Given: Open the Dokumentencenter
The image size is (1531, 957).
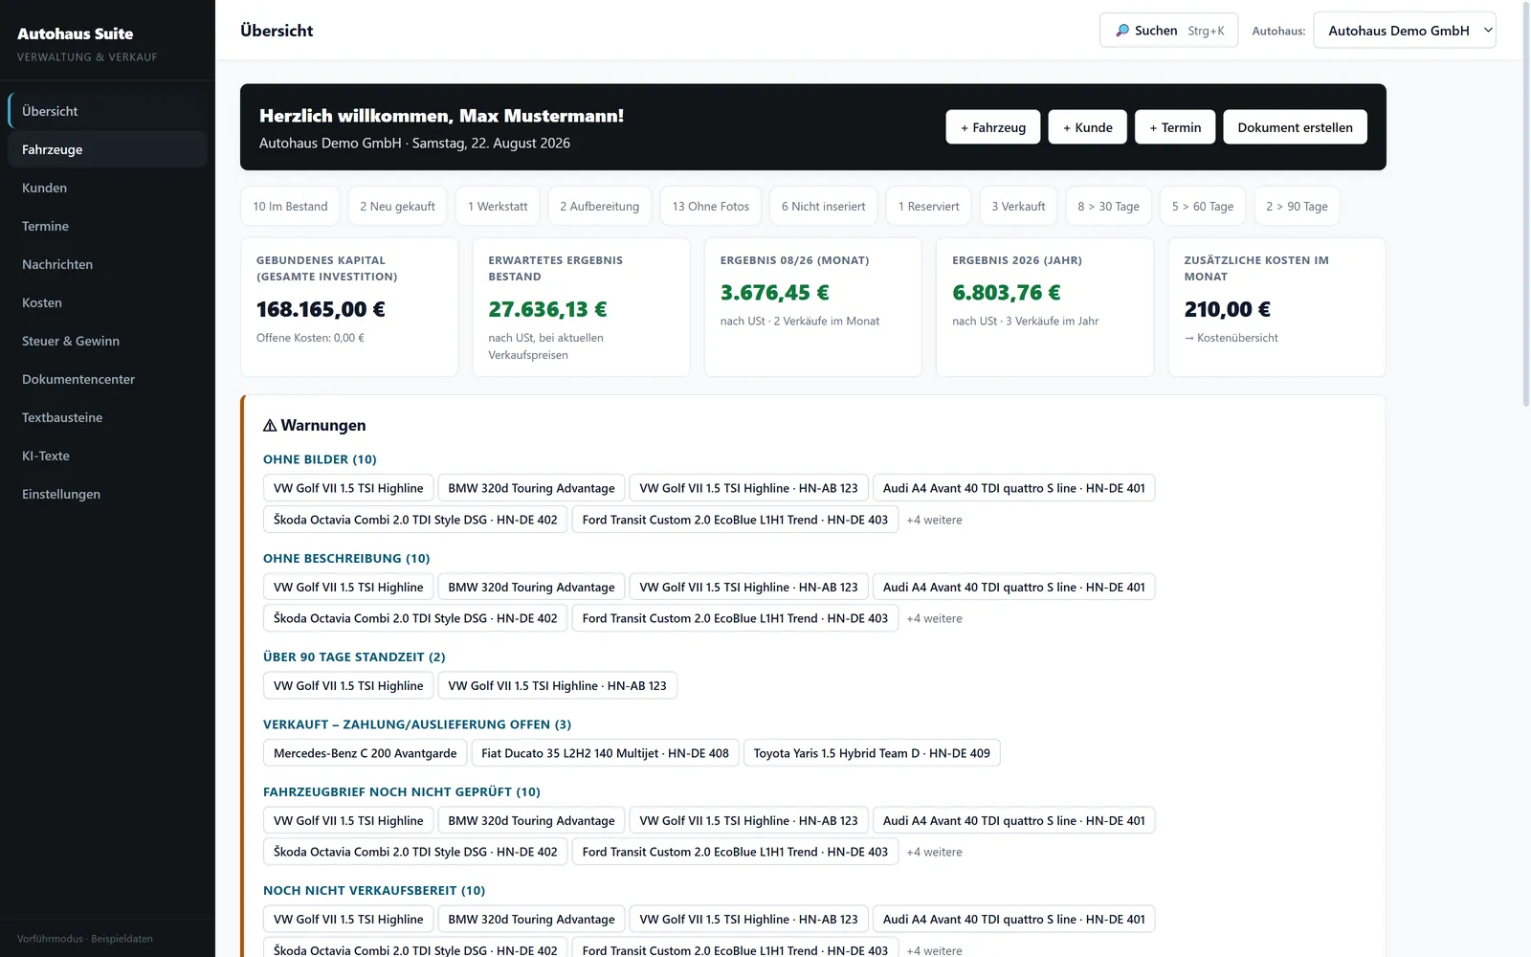Looking at the screenshot, I should [x=107, y=379].
